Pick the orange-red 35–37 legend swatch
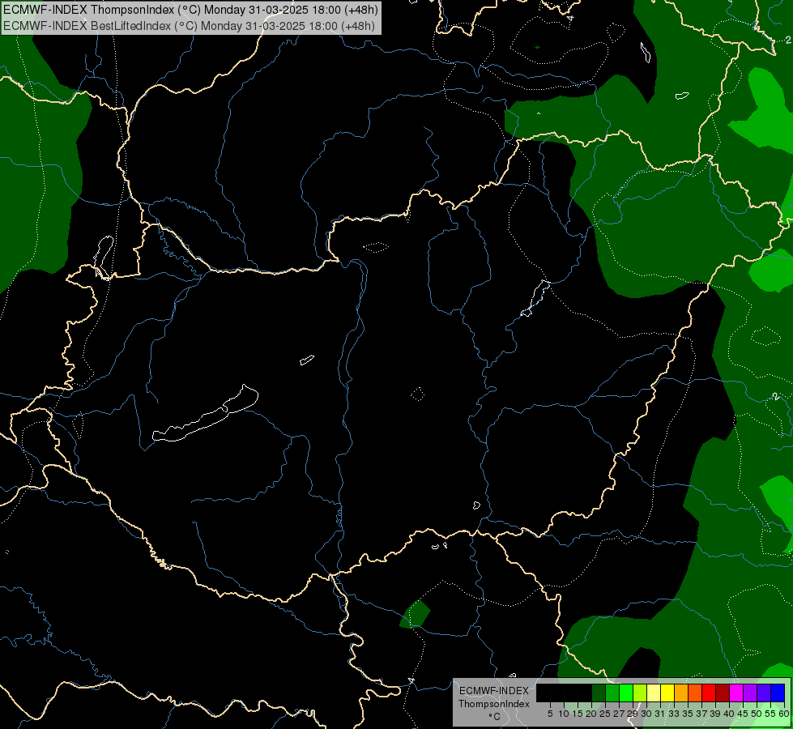Image resolution: width=793 pixels, height=729 pixels. click(695, 693)
